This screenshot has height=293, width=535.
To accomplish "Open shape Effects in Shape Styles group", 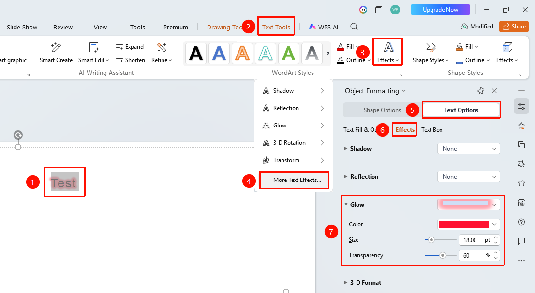I will (507, 53).
